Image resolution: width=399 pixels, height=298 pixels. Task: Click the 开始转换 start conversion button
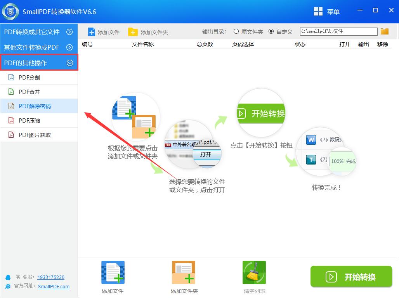[x=350, y=277]
